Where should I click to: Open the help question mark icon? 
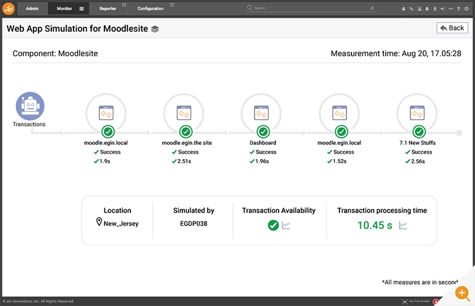pos(459,9)
